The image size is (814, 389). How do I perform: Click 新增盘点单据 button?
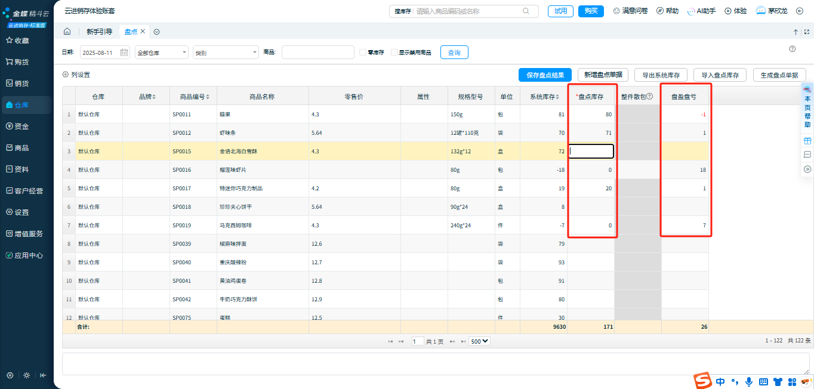click(x=603, y=75)
